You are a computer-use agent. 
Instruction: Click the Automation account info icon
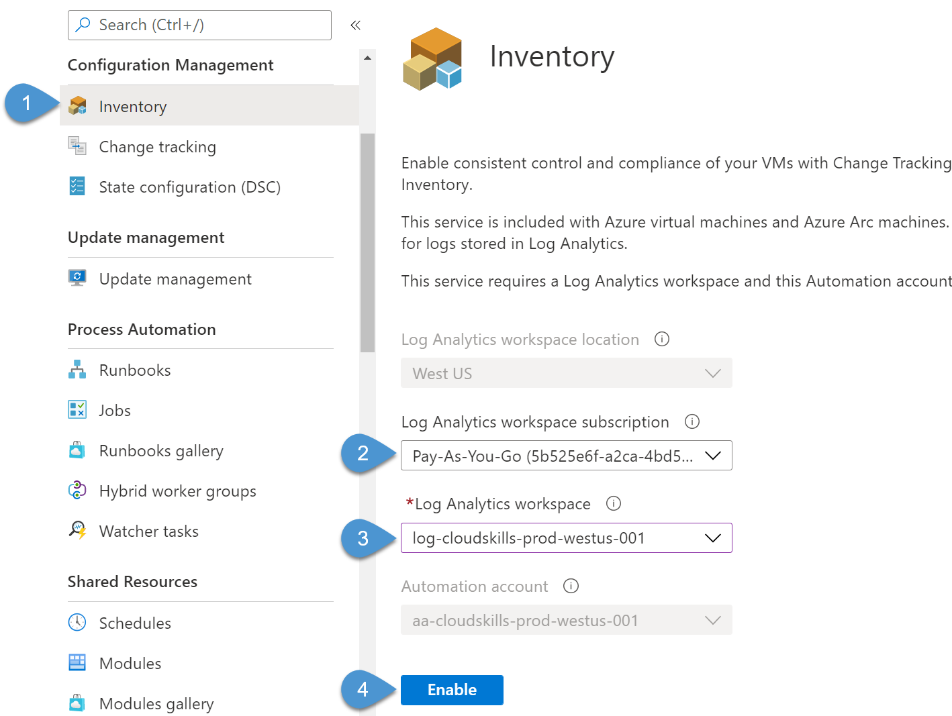[571, 586]
